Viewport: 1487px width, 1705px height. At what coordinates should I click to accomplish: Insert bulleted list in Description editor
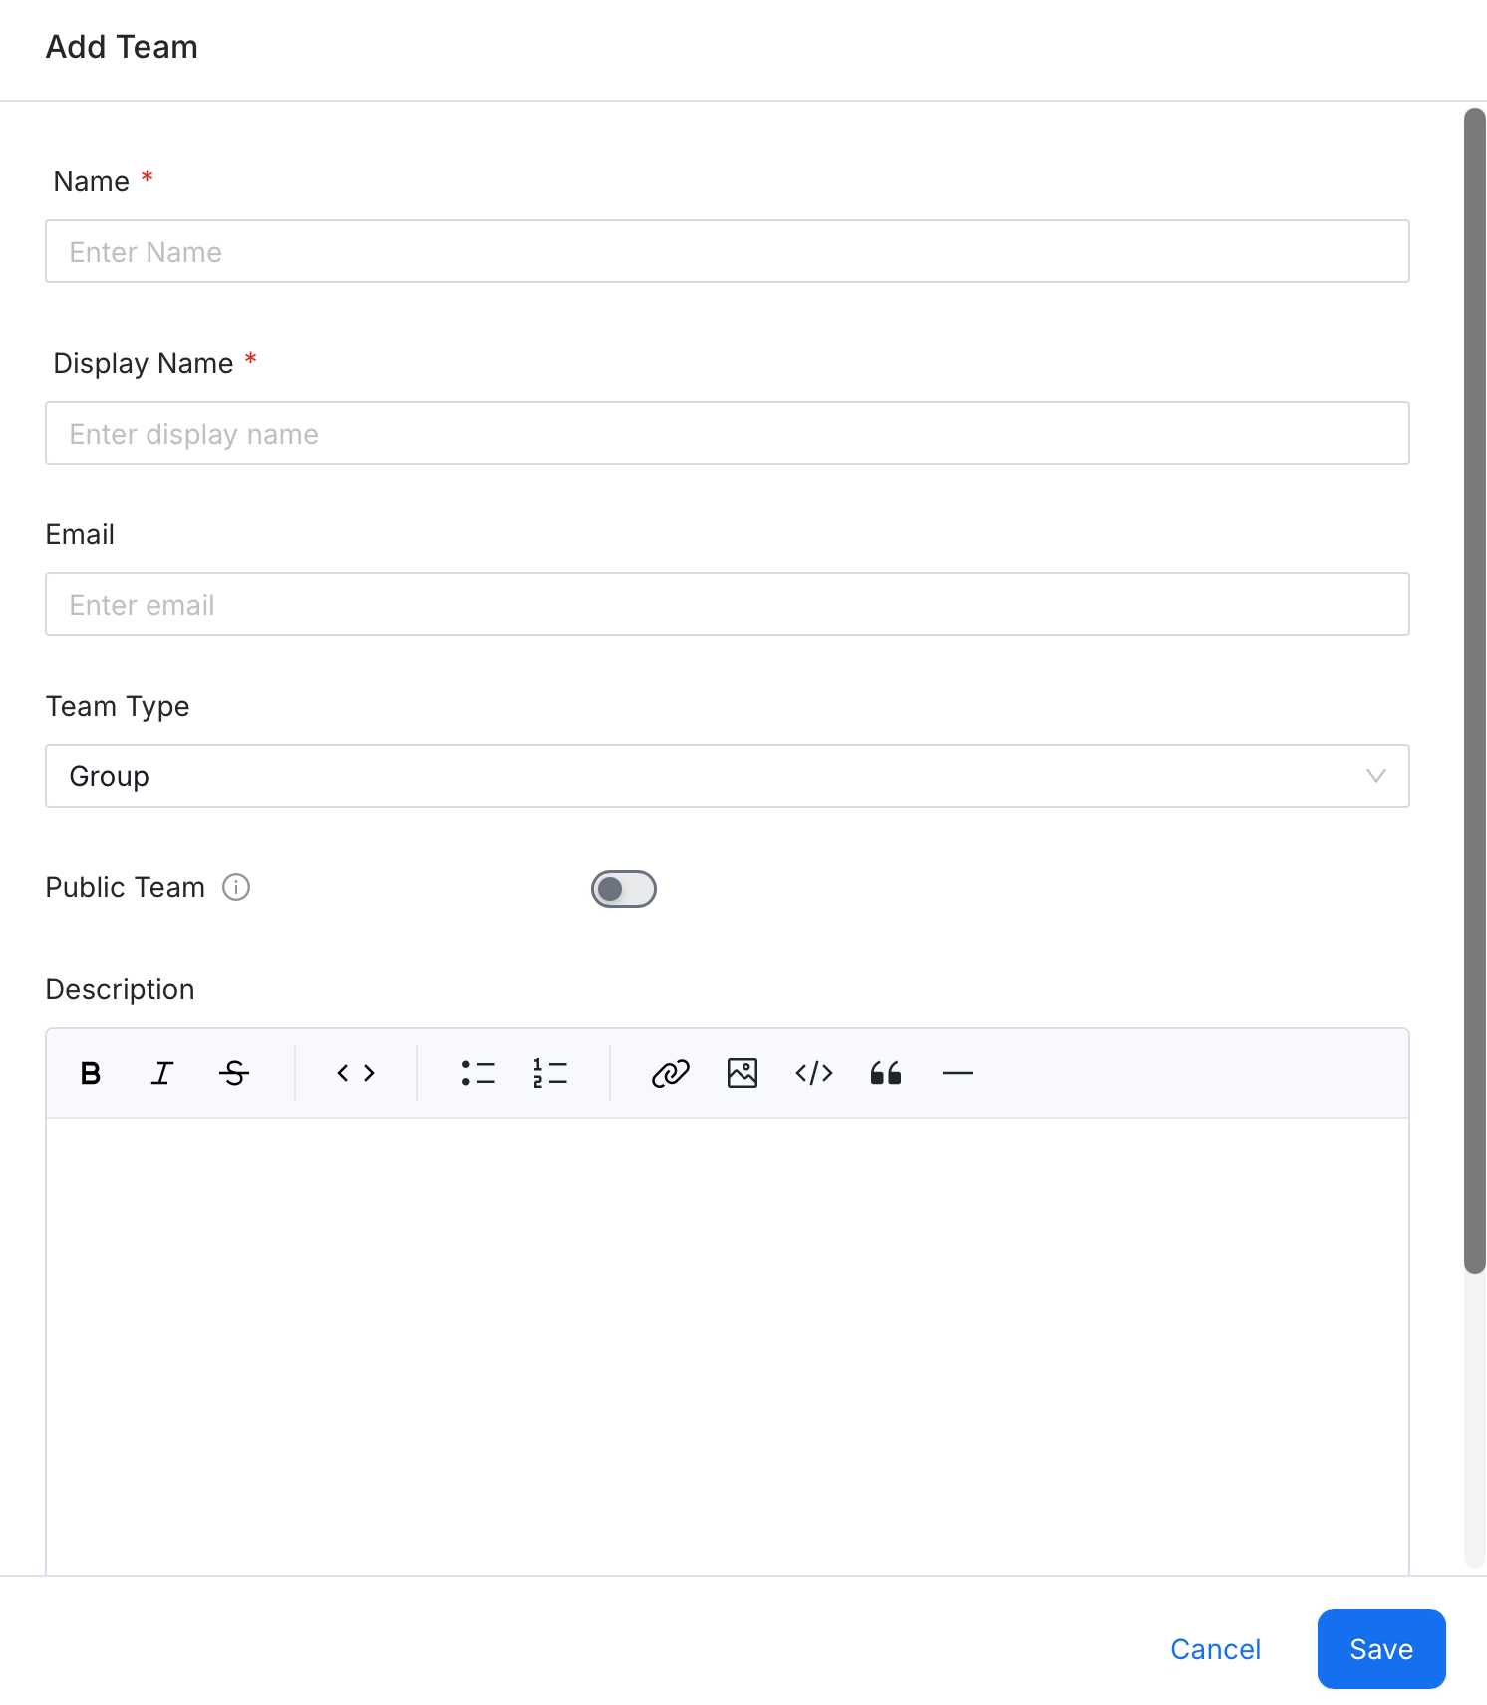pos(478,1073)
